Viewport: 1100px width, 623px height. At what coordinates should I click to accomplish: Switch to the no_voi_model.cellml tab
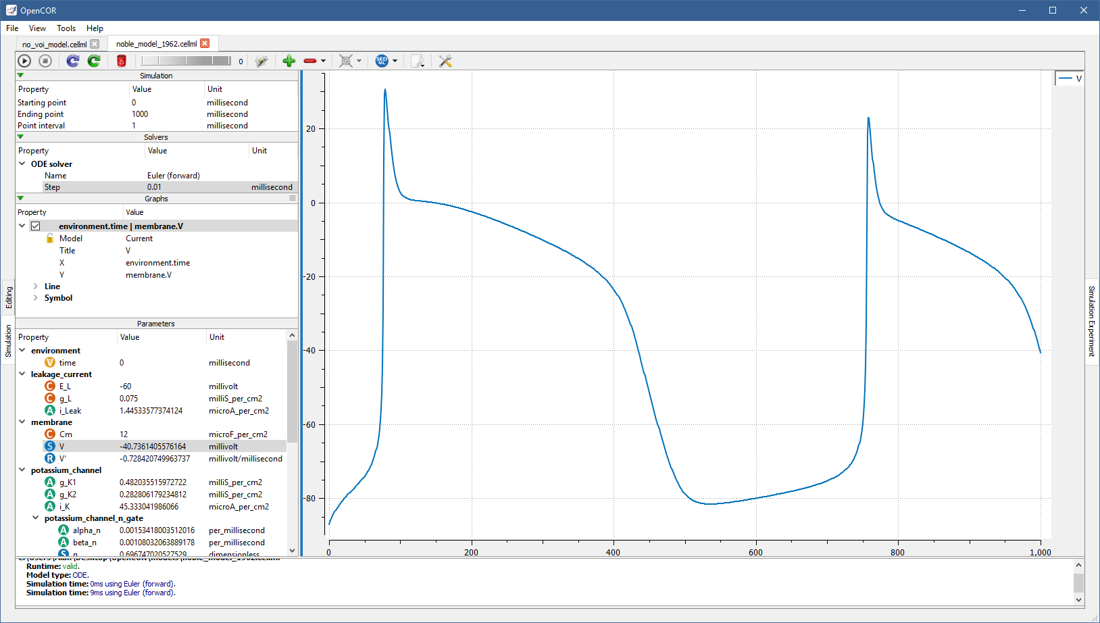point(54,44)
